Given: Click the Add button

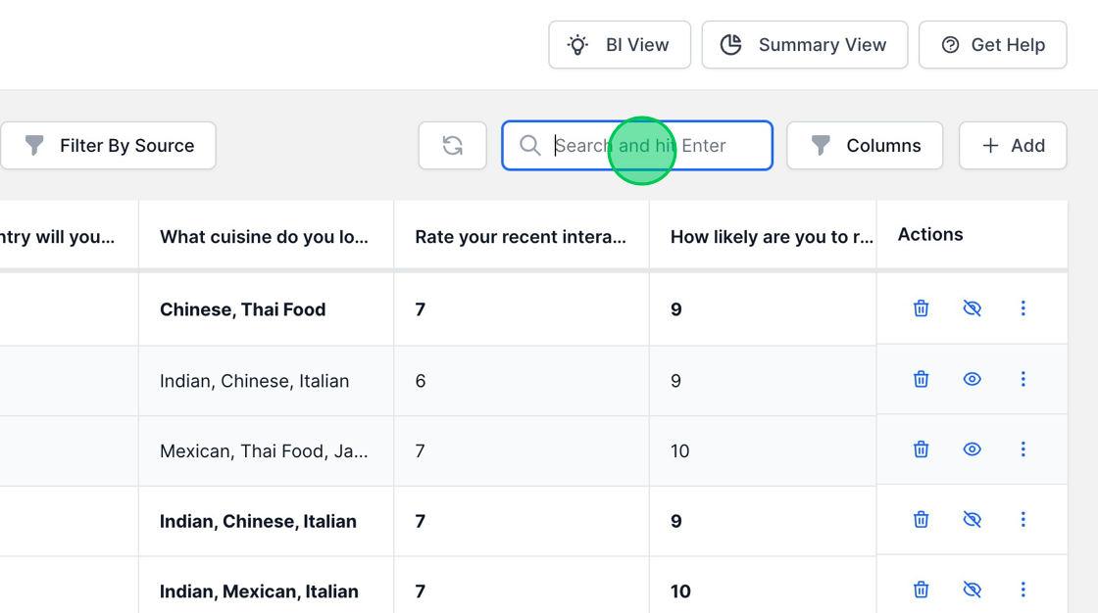Looking at the screenshot, I should (1013, 145).
